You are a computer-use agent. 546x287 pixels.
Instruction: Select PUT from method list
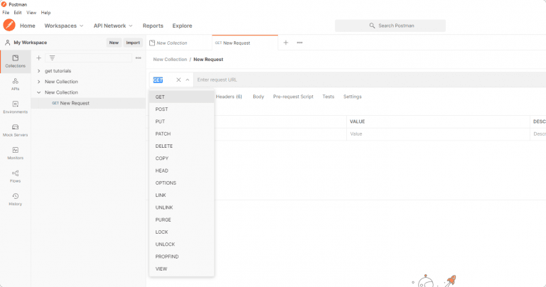[181, 121]
